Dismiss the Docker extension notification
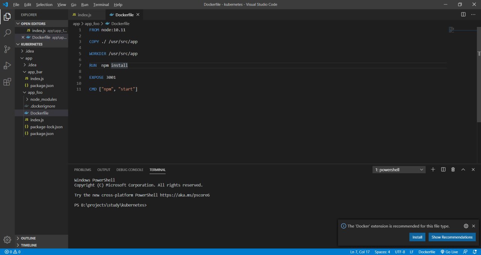The height and width of the screenshot is (255, 481). click(473, 226)
